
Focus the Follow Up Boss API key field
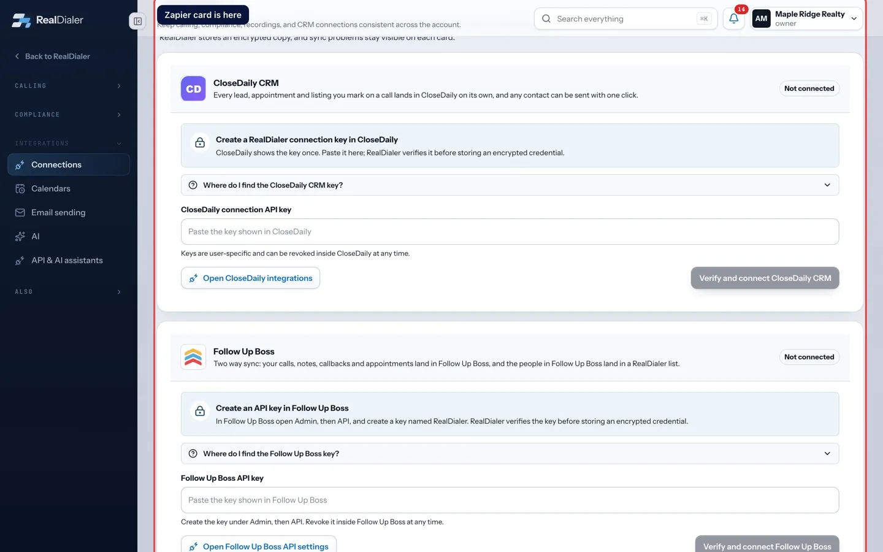tap(510, 500)
